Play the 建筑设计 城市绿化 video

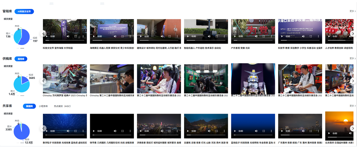(x=141, y=36)
